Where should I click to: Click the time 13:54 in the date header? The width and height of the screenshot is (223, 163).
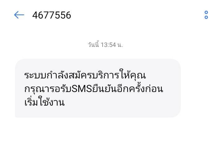pos(108,45)
